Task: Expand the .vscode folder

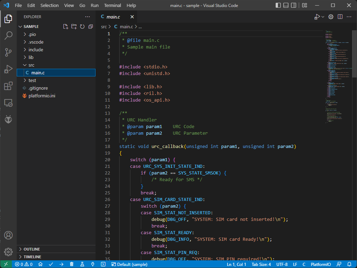Action: (x=56, y=42)
